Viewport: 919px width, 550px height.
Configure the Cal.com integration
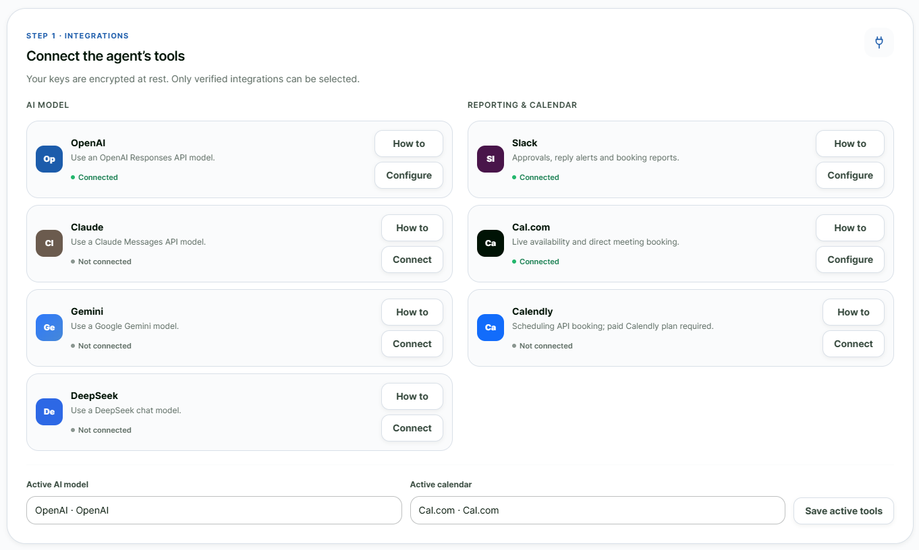coord(850,259)
